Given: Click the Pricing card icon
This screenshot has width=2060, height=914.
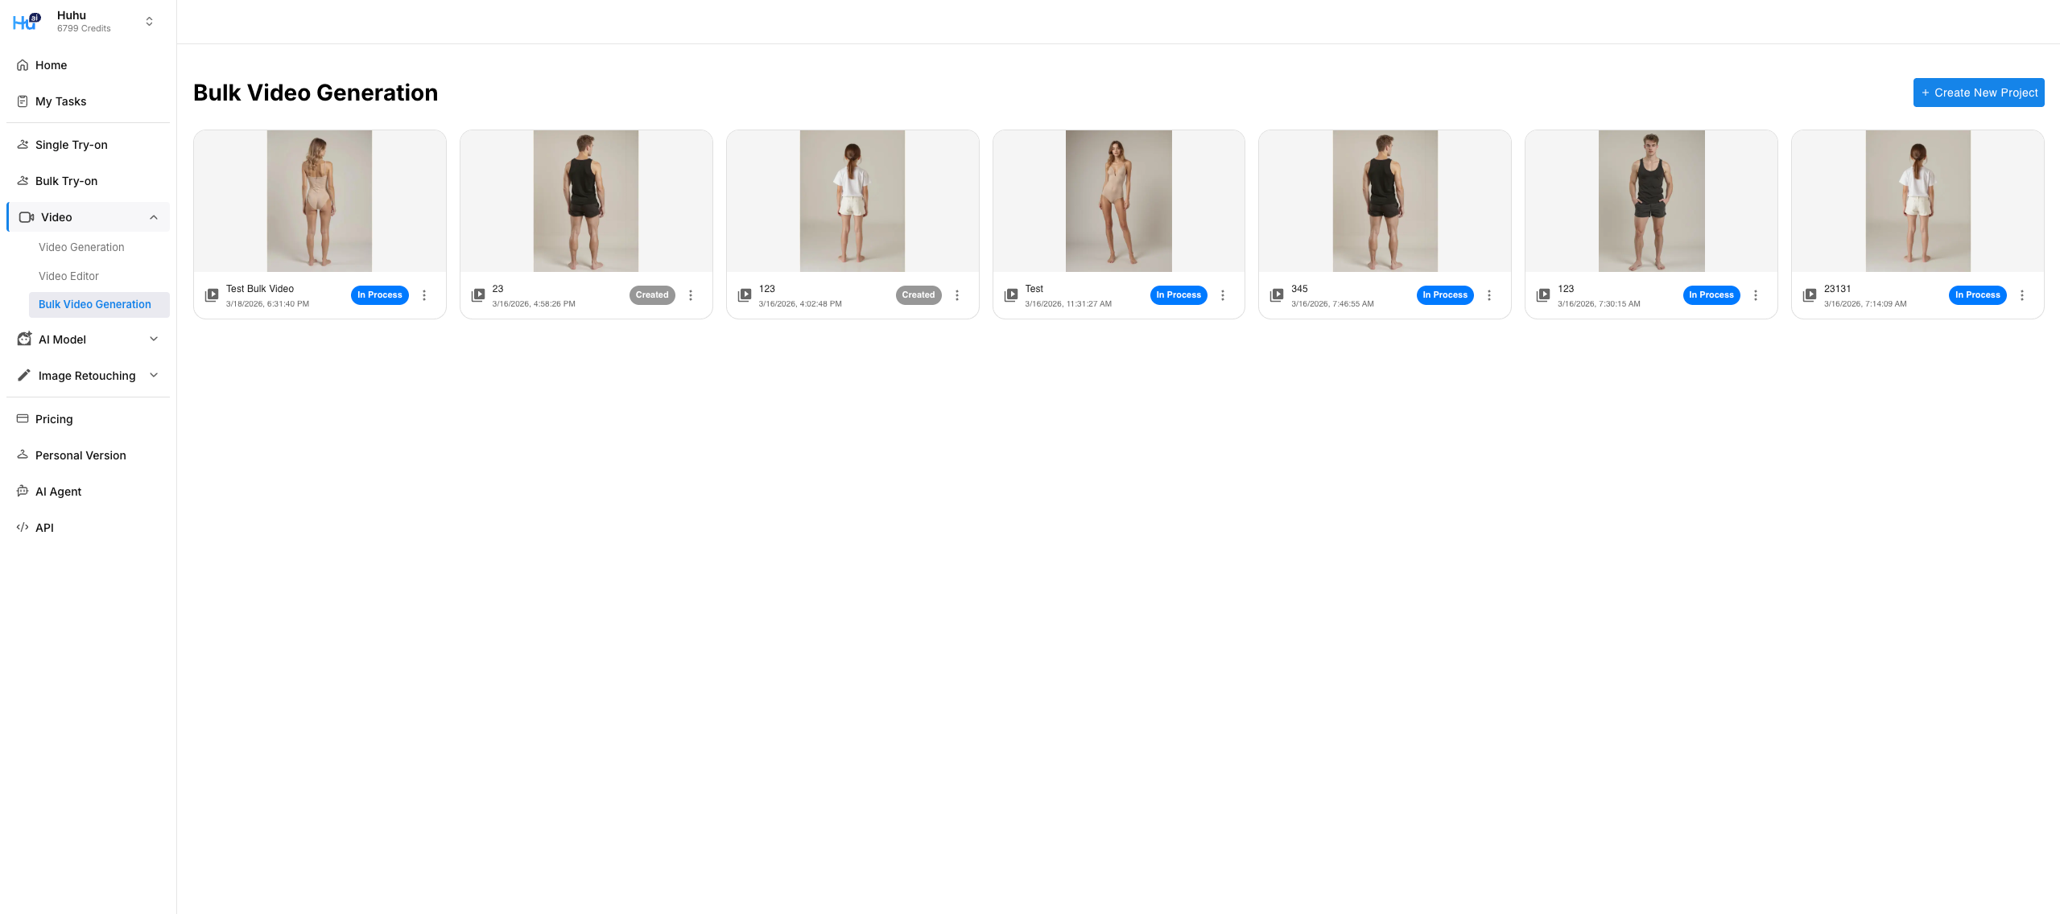Looking at the screenshot, I should [23, 419].
